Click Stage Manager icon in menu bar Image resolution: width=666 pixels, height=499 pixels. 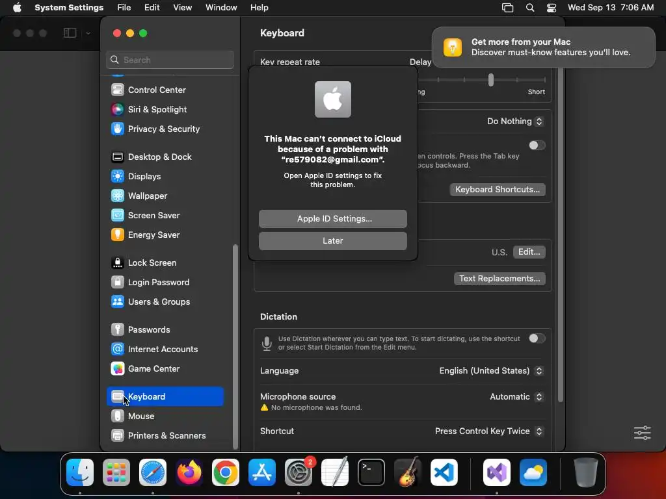507,8
